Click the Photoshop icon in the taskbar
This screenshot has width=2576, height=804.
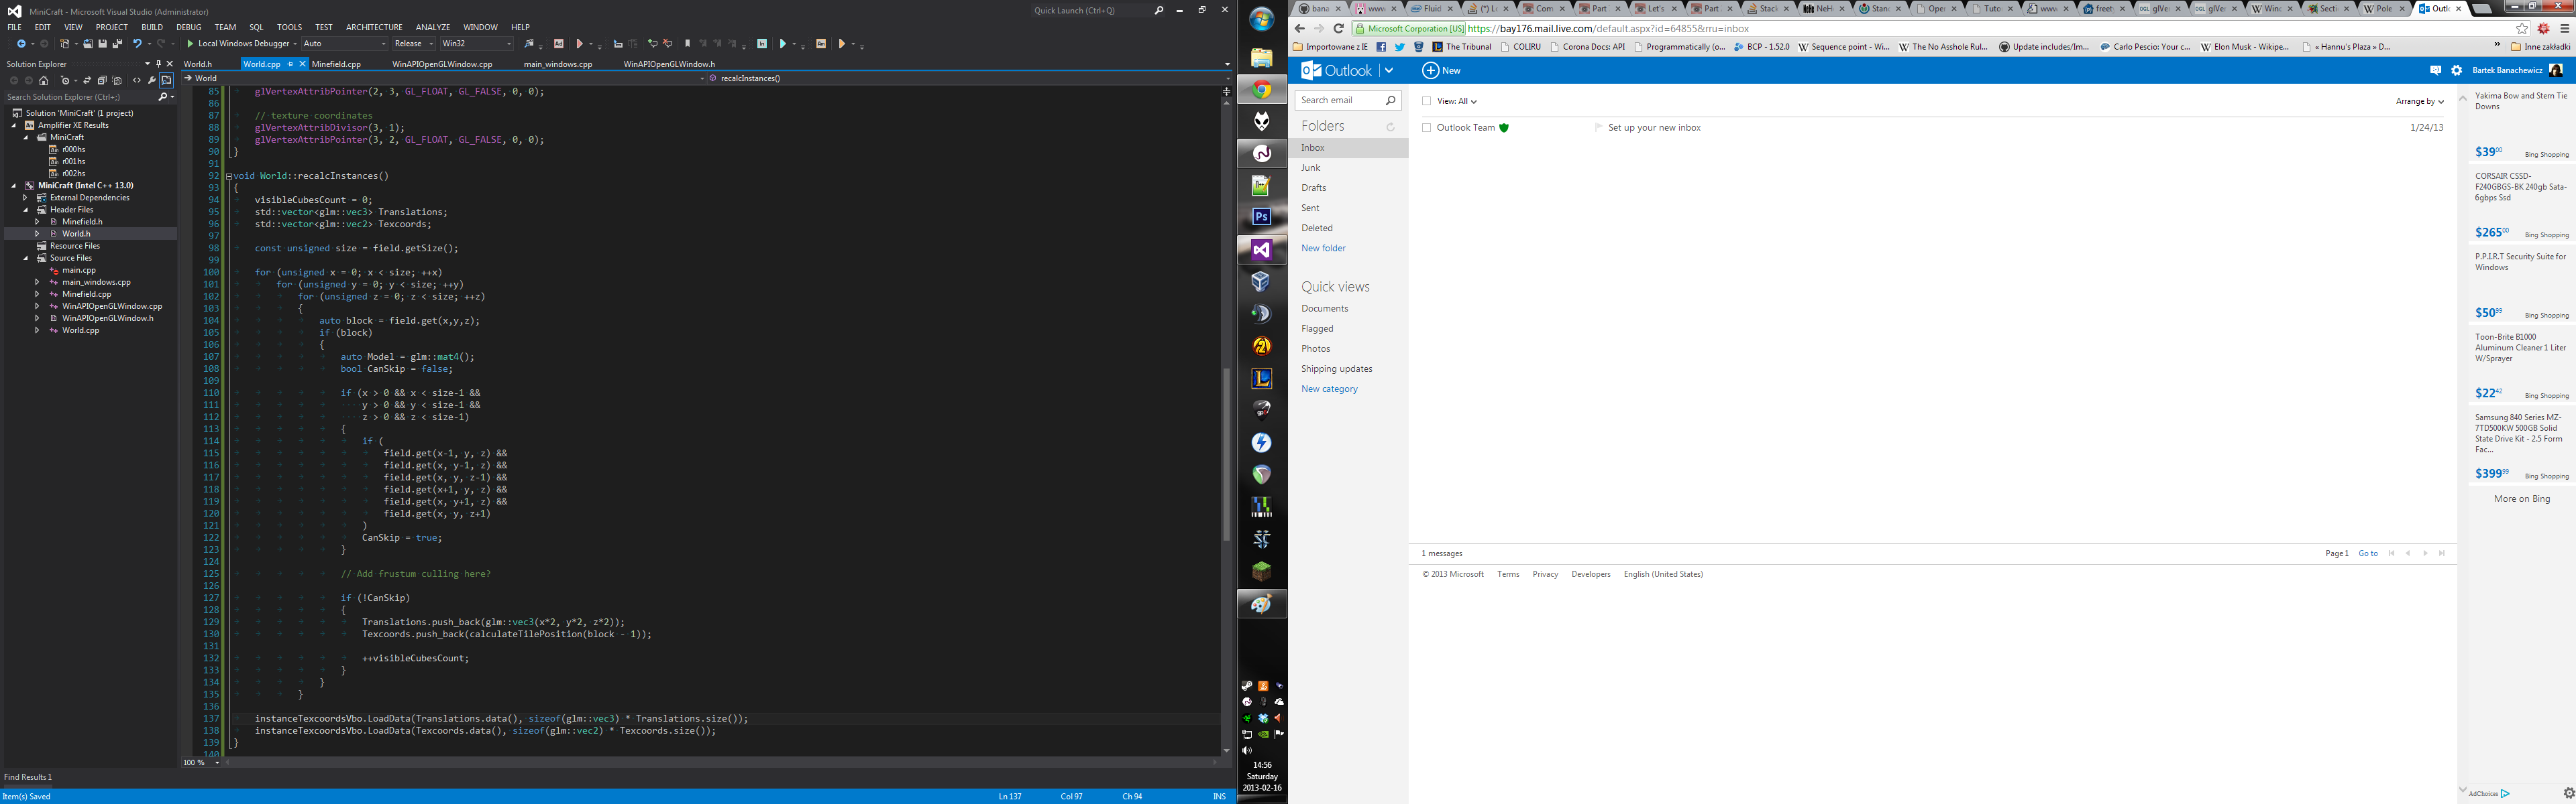[x=1262, y=216]
